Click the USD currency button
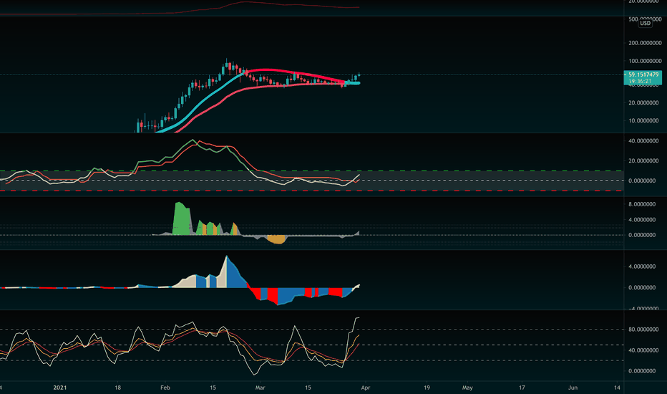Image resolution: width=667 pixels, height=394 pixels. [645, 23]
